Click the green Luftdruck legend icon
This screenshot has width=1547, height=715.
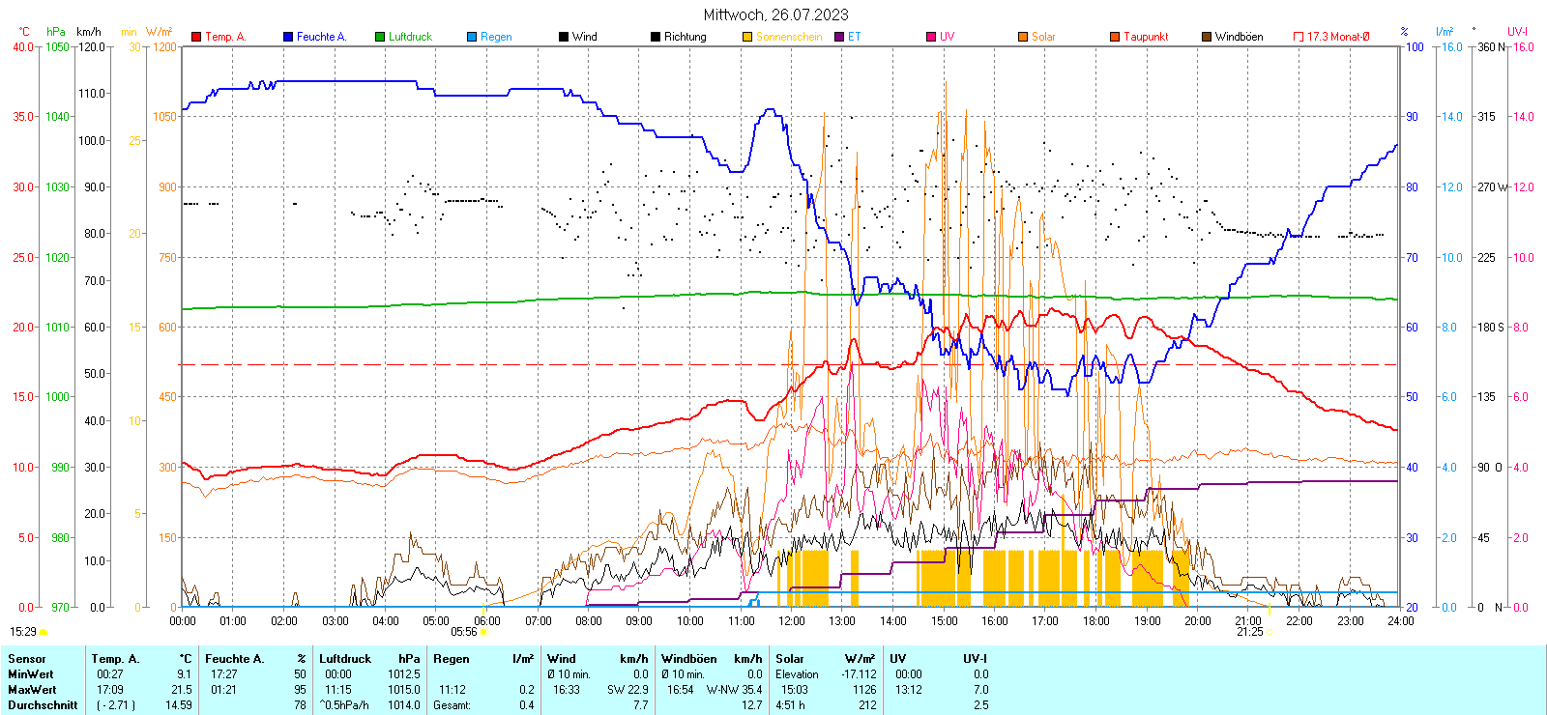coord(380,37)
